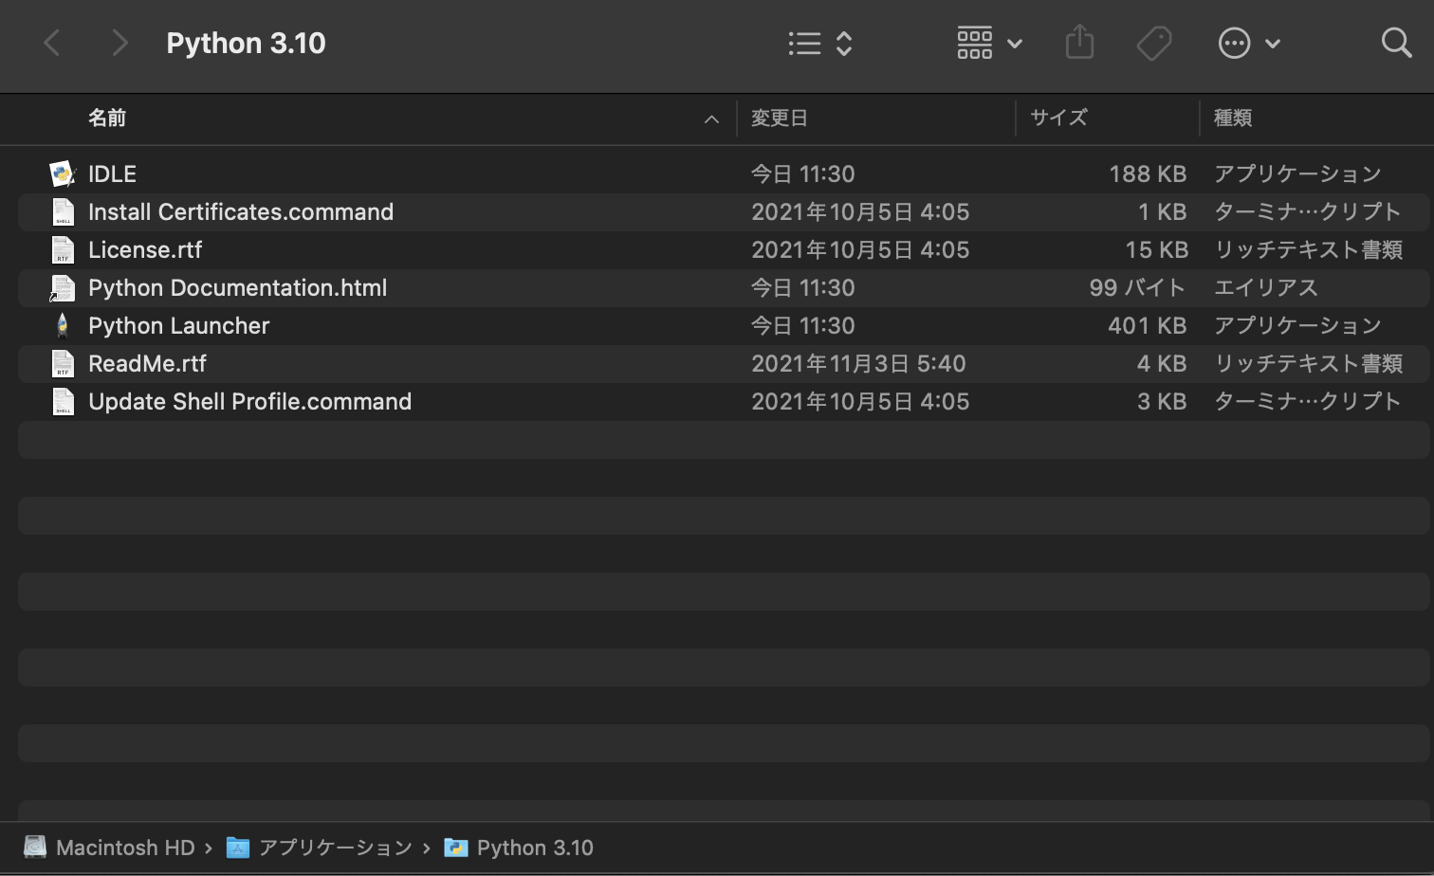Click the Tags toolbar icon

point(1153,43)
